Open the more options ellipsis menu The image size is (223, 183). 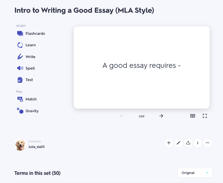pos(208,143)
